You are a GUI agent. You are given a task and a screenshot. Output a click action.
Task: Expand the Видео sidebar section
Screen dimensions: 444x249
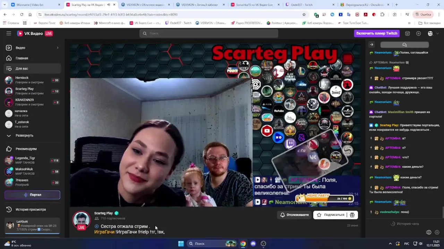(32, 48)
